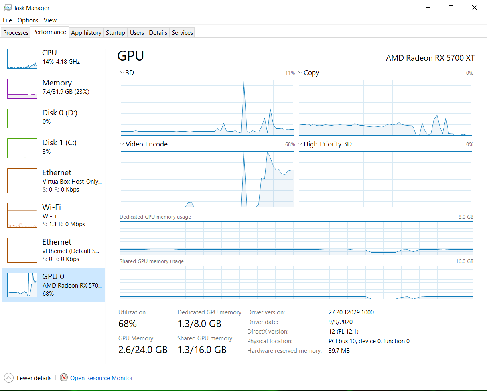
Task: Select the CPU mini graph thumbnail
Action: [x=22, y=59]
